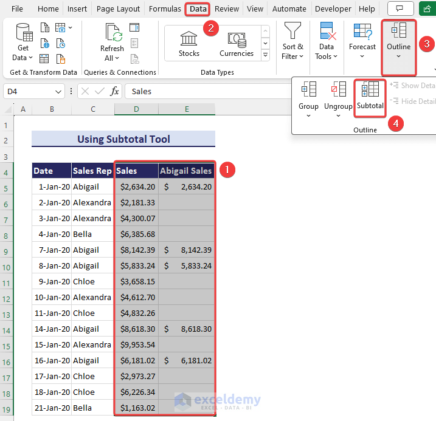Click cell with $9,953.54
Image resolution: width=436 pixels, height=421 pixels.
pos(136,344)
